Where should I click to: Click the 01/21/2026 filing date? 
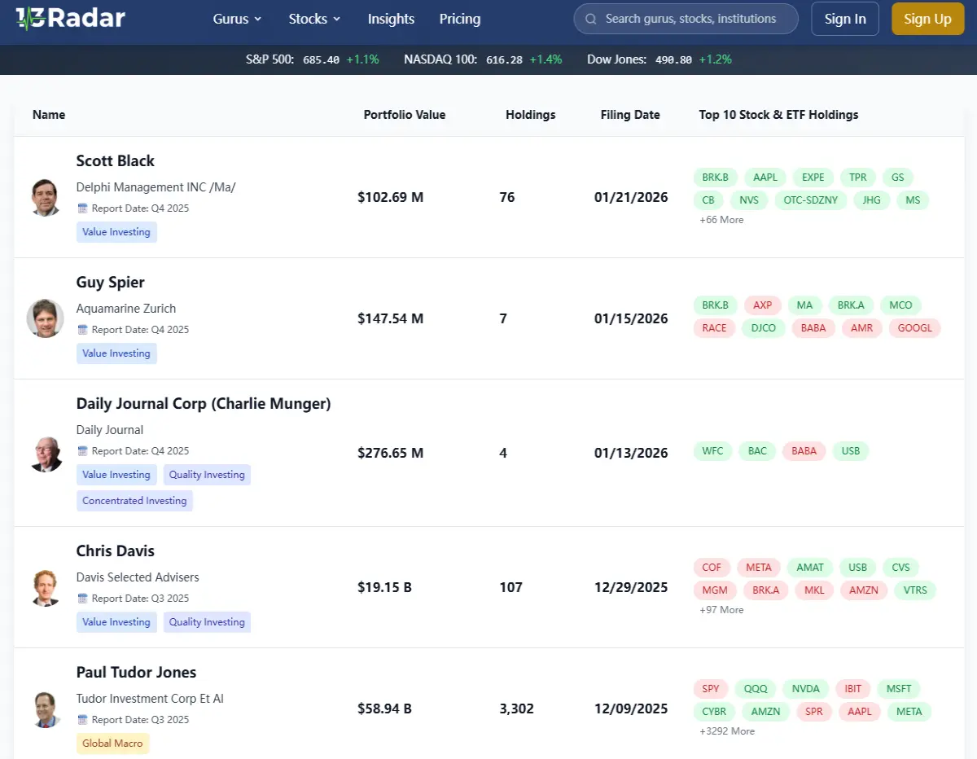[631, 197]
